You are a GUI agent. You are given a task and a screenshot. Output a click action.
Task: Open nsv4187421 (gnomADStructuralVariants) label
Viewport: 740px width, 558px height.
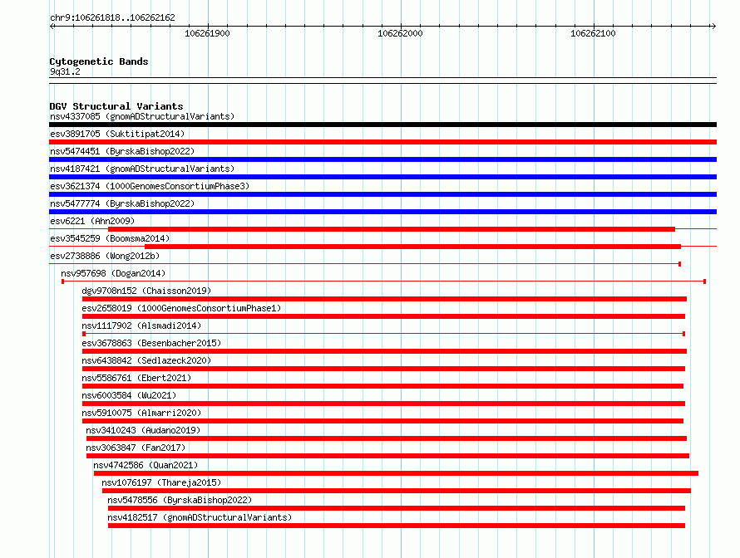pos(142,169)
